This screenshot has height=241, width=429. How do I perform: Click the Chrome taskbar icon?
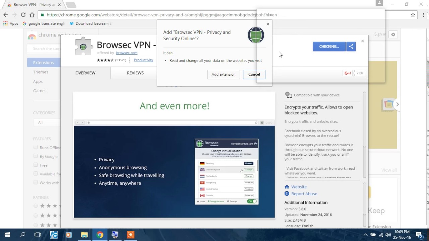click(100, 235)
